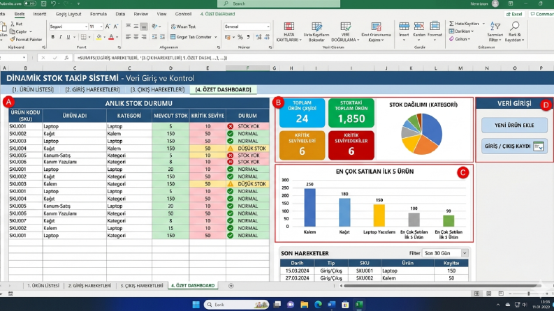Decrease font size with smaller A icon

(x=115, y=26)
